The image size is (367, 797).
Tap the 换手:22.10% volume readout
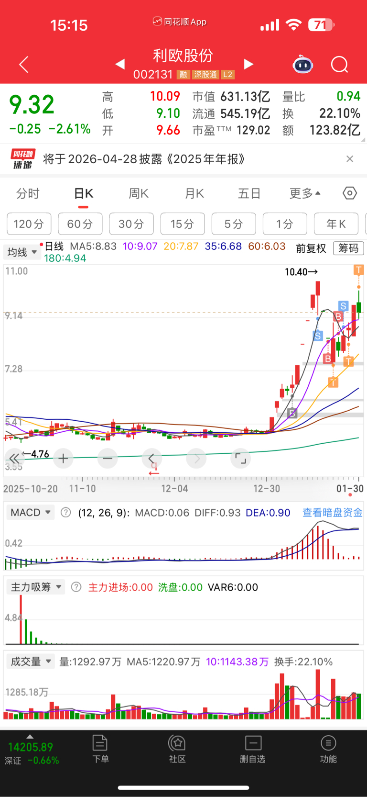tap(303, 662)
